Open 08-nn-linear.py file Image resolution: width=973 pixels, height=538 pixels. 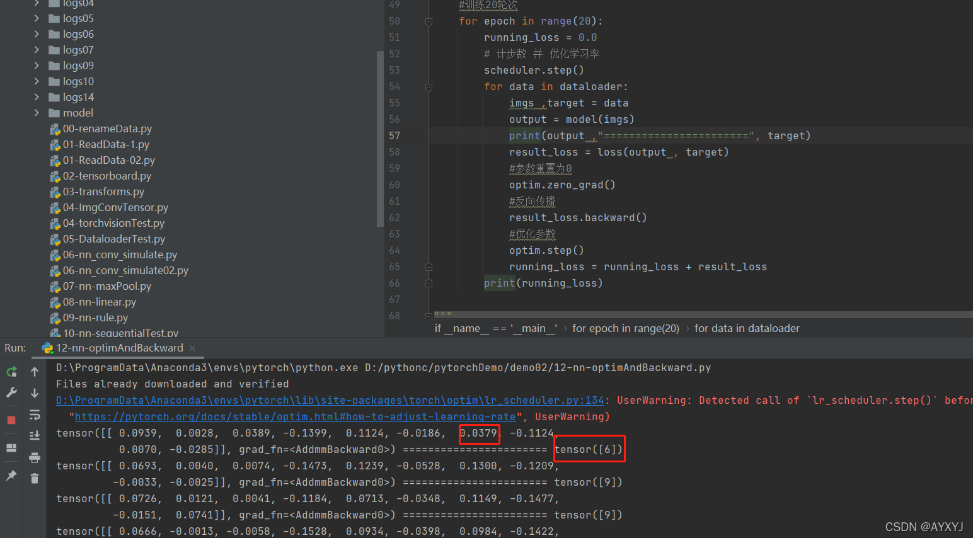[100, 302]
